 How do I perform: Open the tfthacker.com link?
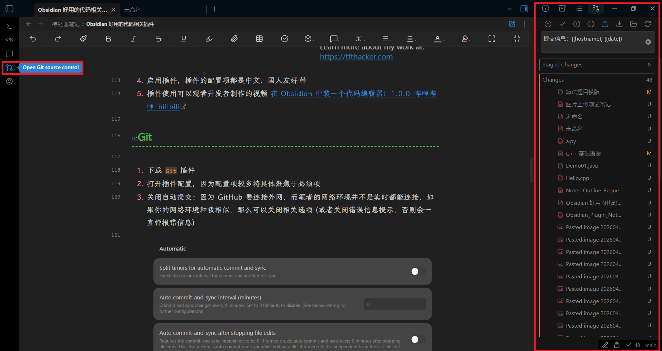coord(356,57)
